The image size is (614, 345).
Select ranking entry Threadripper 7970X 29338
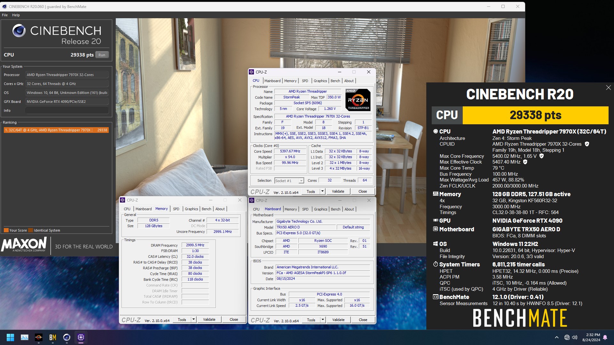click(x=56, y=130)
